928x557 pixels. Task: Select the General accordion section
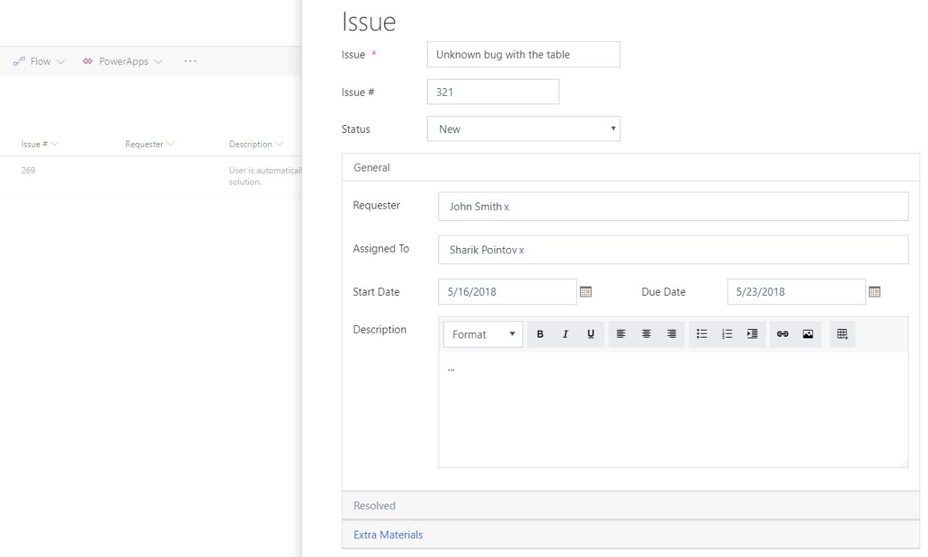(630, 168)
